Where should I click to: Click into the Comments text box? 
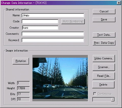click(53, 34)
